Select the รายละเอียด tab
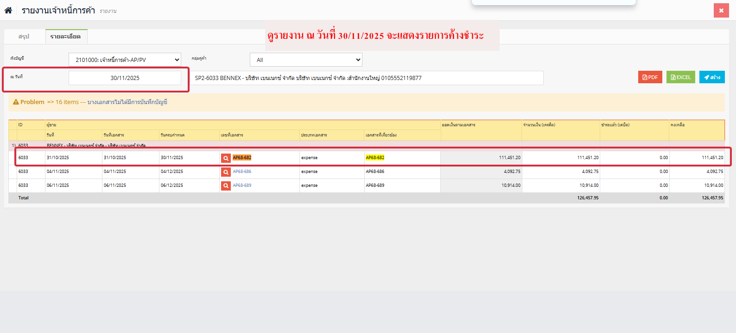The height and width of the screenshot is (333, 736). 66,37
